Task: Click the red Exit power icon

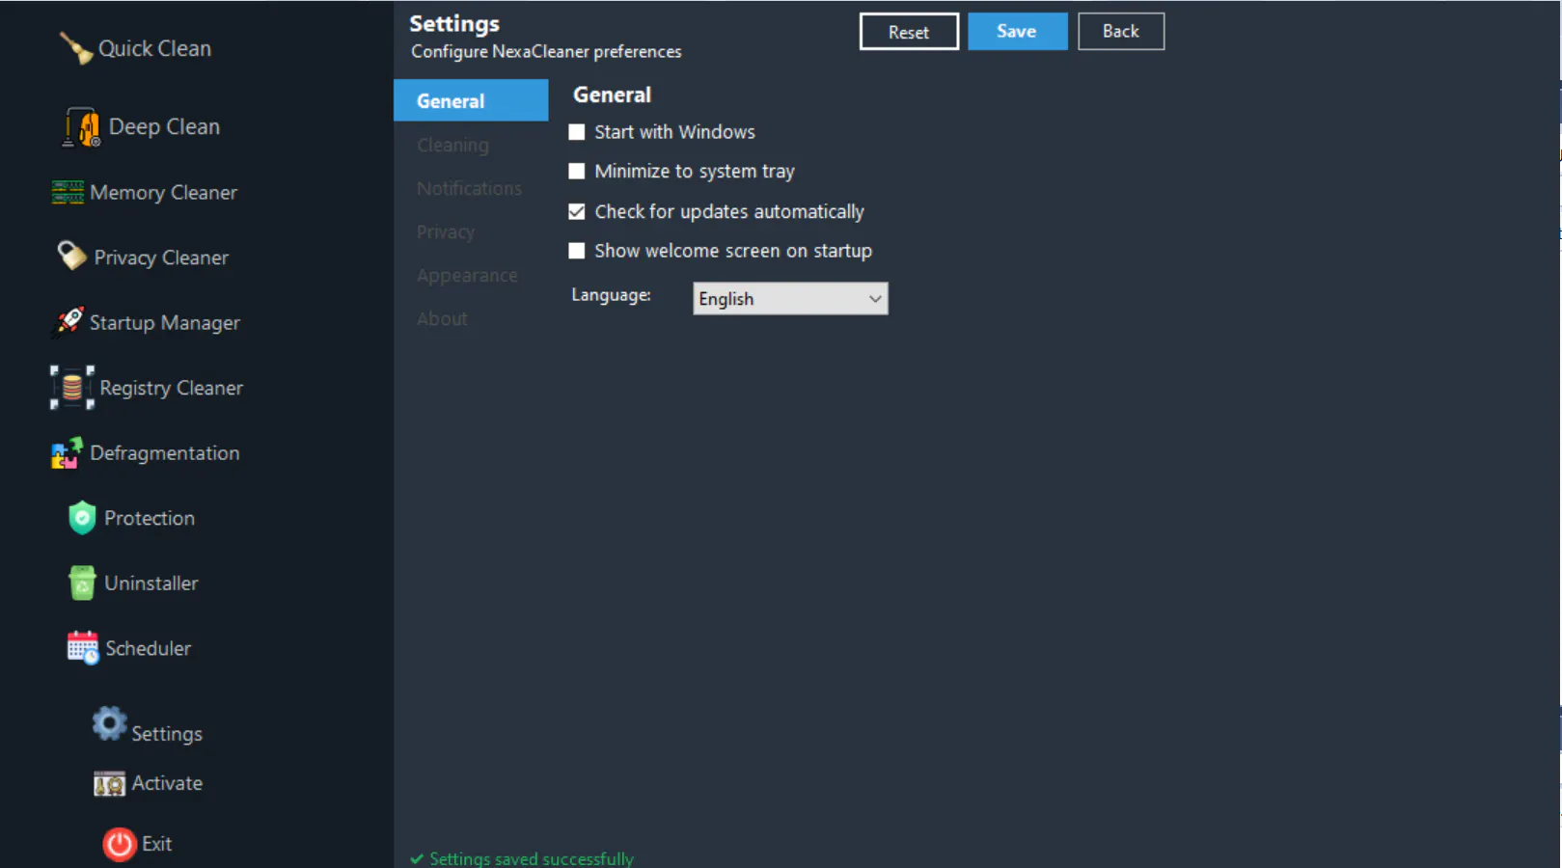Action: pos(120,844)
